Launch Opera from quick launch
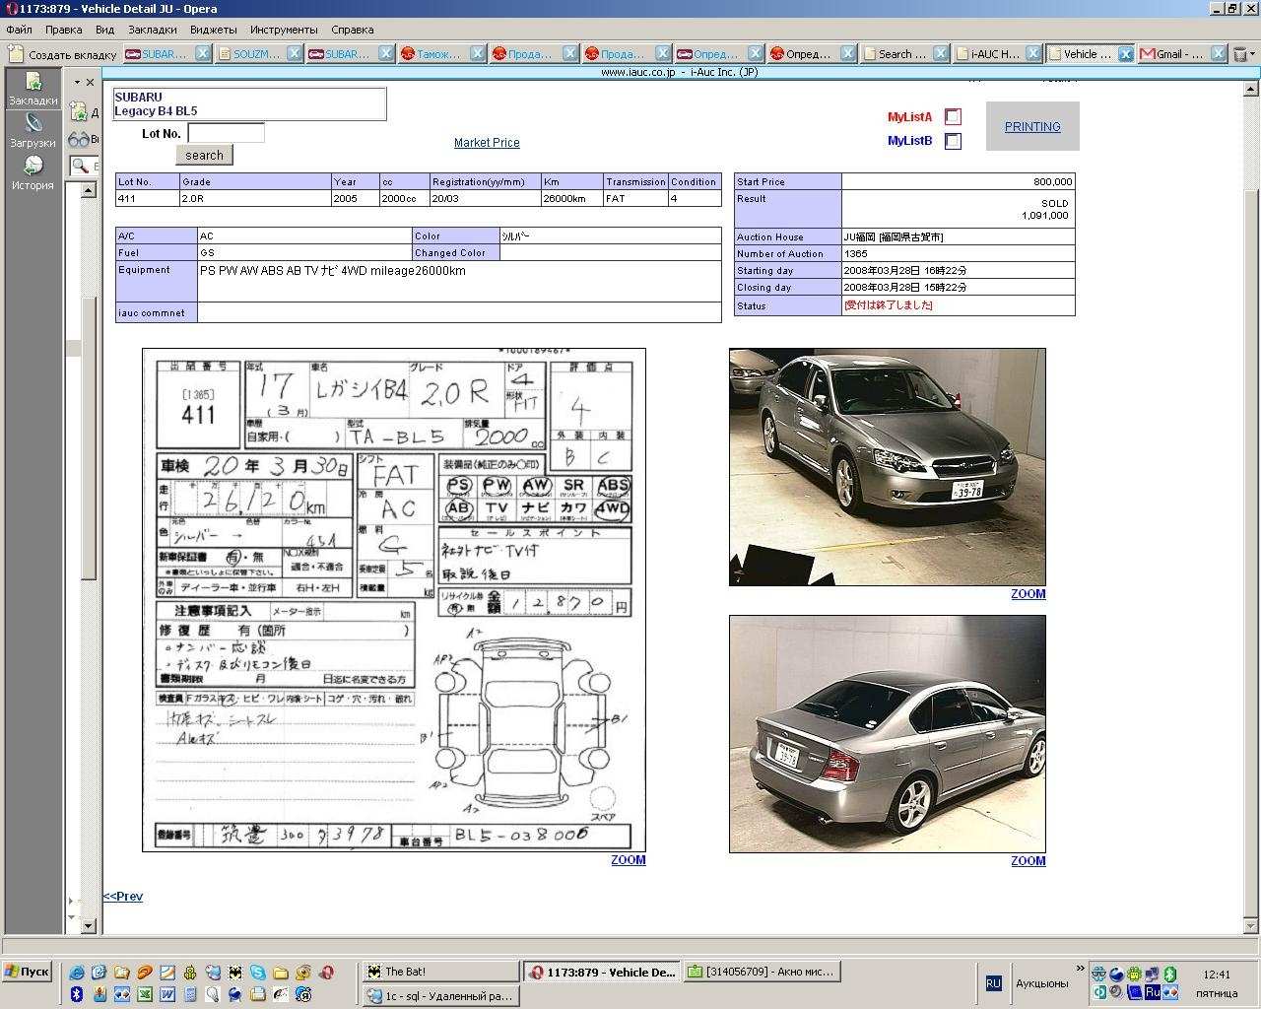Image resolution: width=1261 pixels, height=1009 pixels. pyautogui.click(x=326, y=973)
